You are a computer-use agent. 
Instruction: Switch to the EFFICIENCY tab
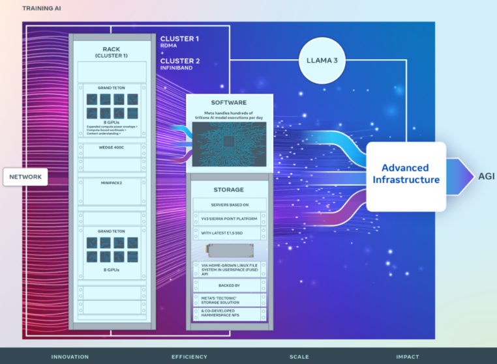click(x=189, y=357)
